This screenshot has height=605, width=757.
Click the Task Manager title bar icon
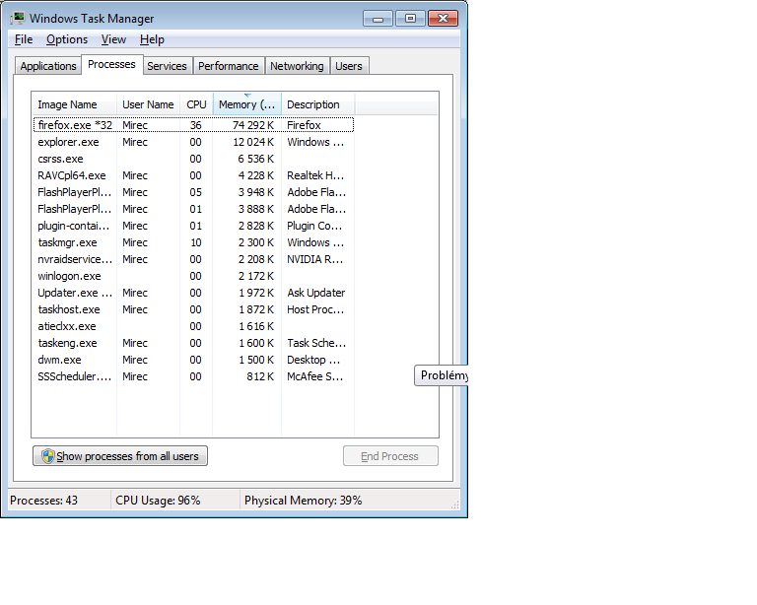click(18, 19)
